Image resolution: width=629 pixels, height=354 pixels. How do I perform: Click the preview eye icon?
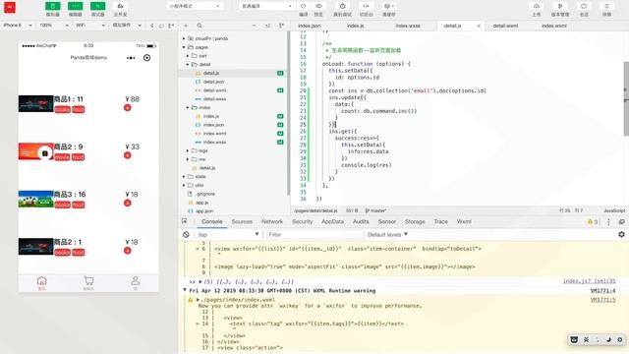[x=318, y=6]
